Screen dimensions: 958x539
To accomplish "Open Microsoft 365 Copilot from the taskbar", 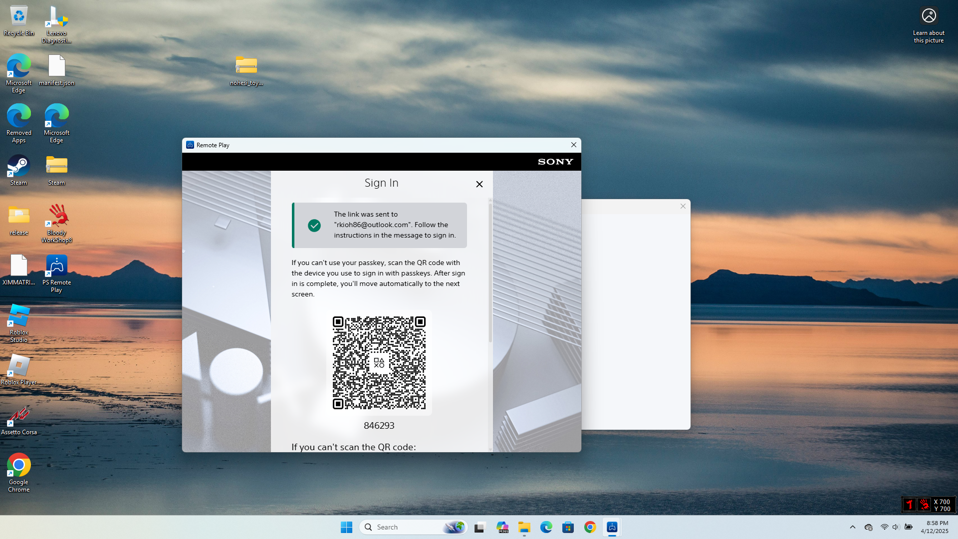I will (x=502, y=527).
